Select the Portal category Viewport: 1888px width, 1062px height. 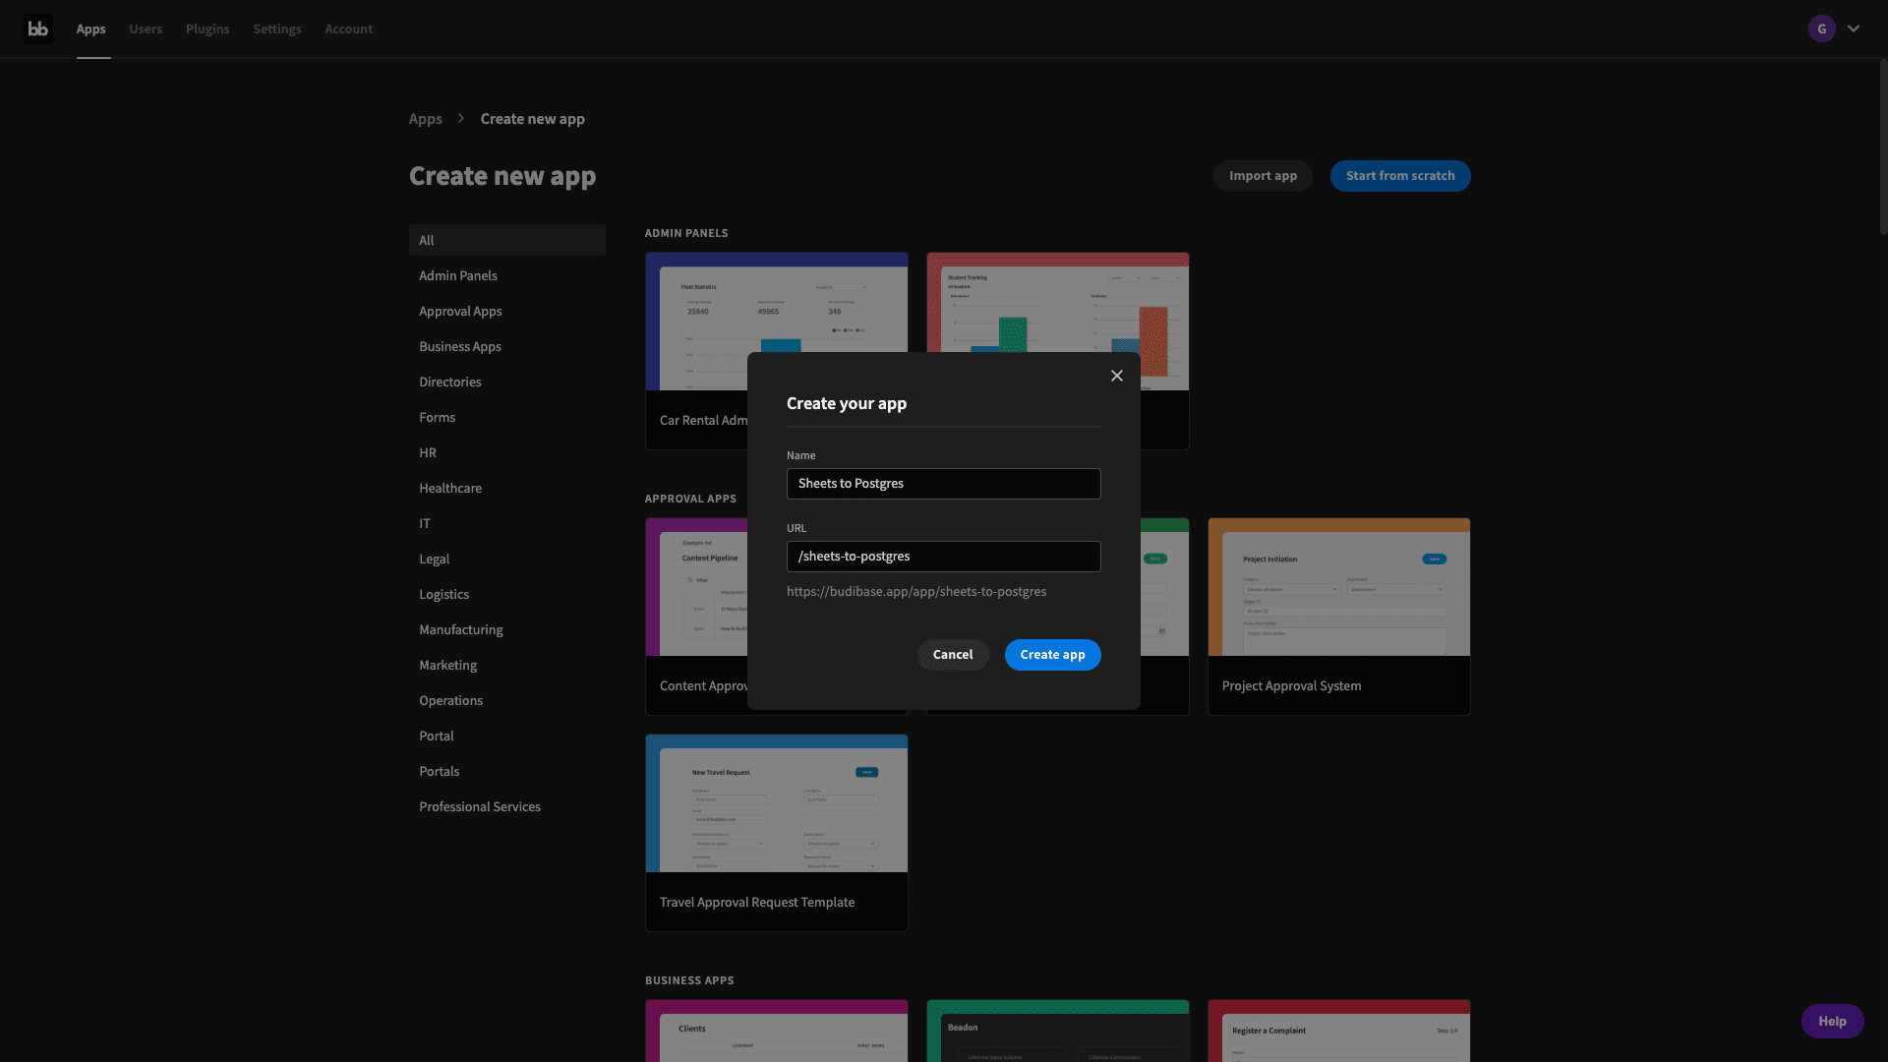507,736
